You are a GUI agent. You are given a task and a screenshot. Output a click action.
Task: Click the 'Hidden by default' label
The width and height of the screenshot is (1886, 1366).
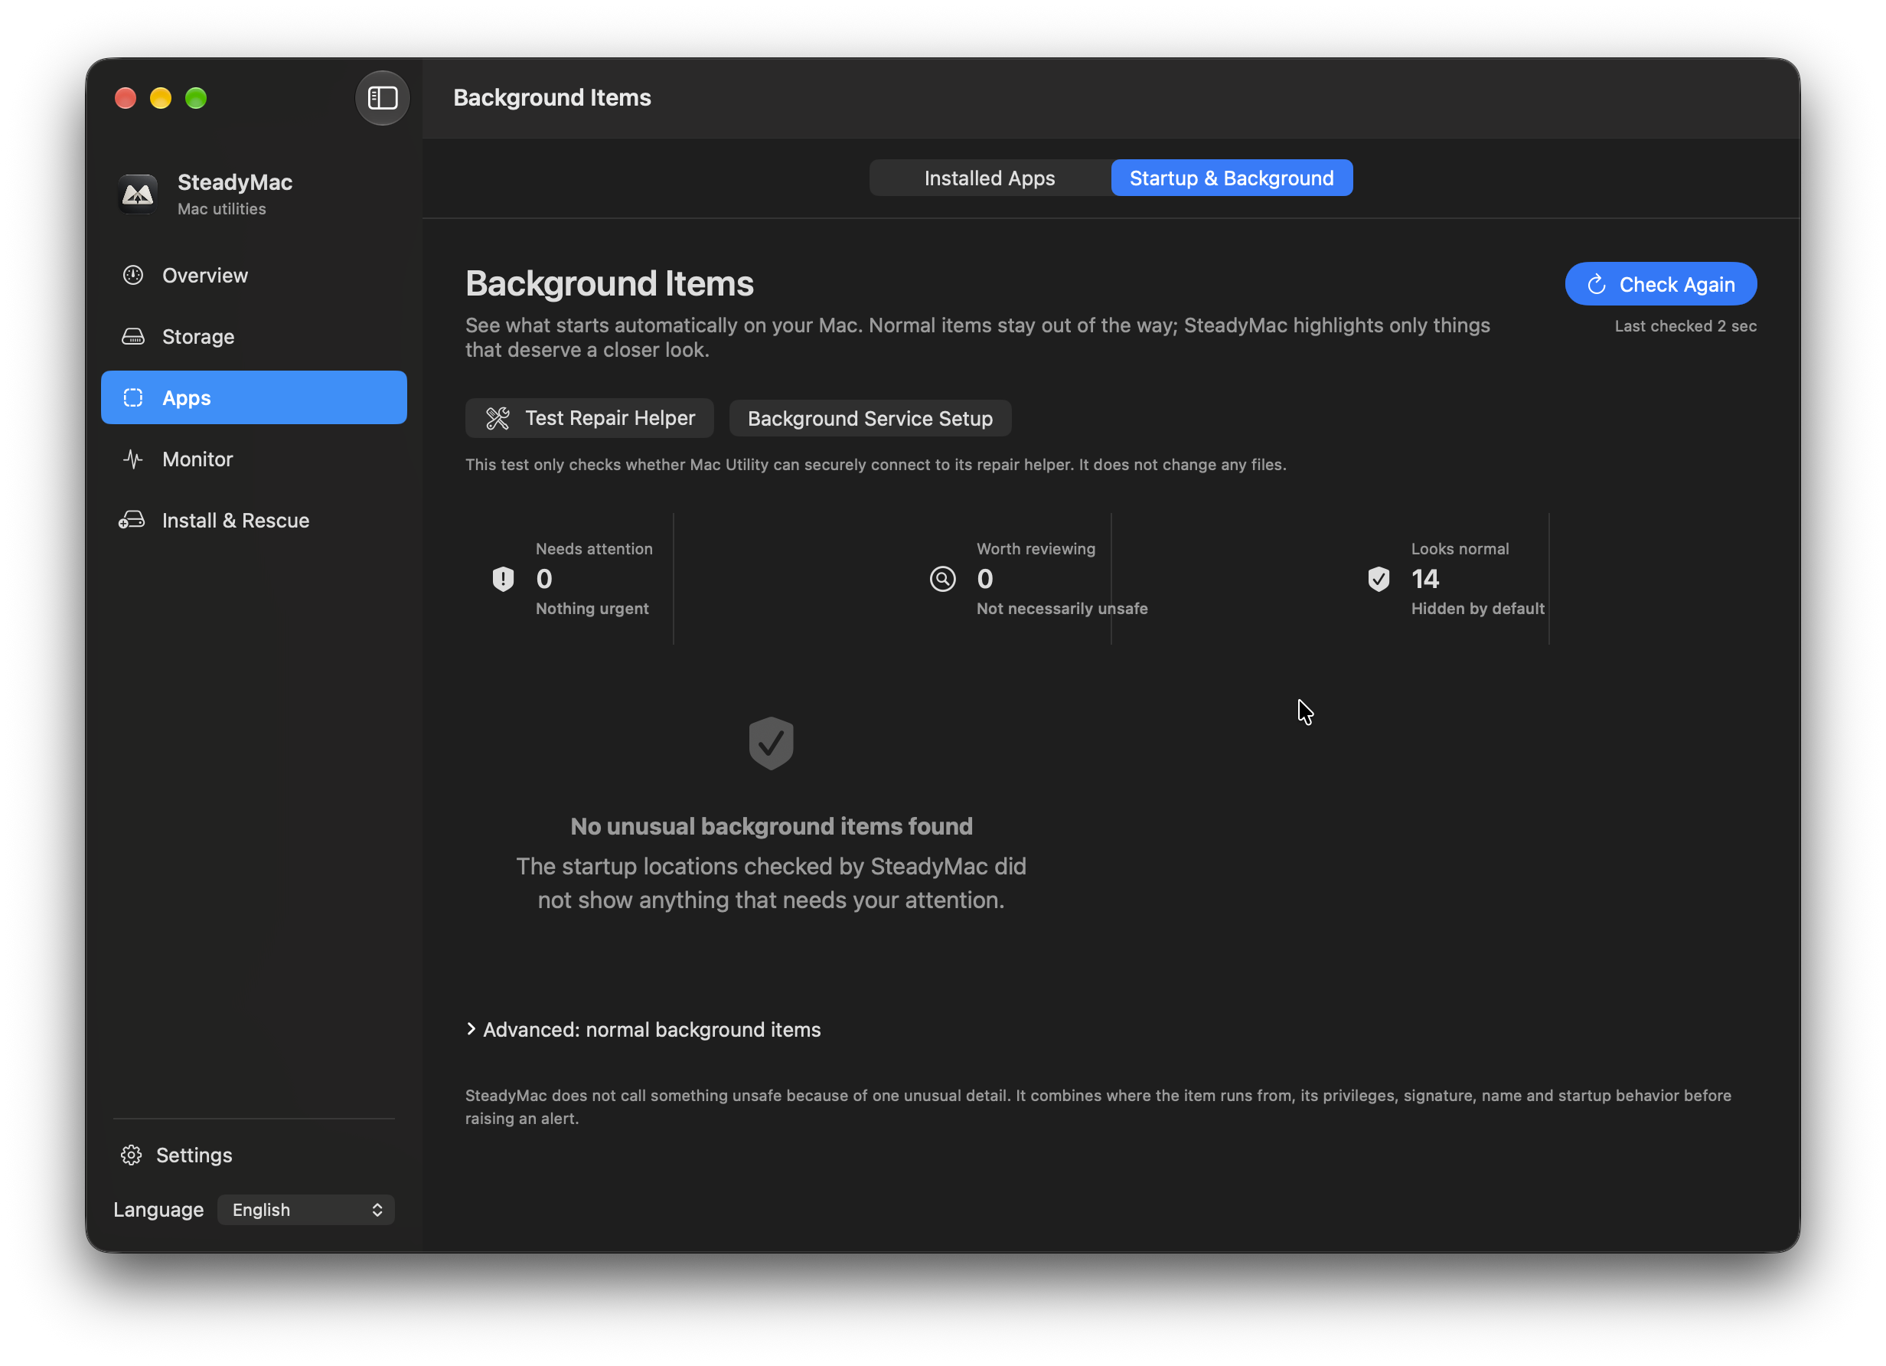point(1476,609)
